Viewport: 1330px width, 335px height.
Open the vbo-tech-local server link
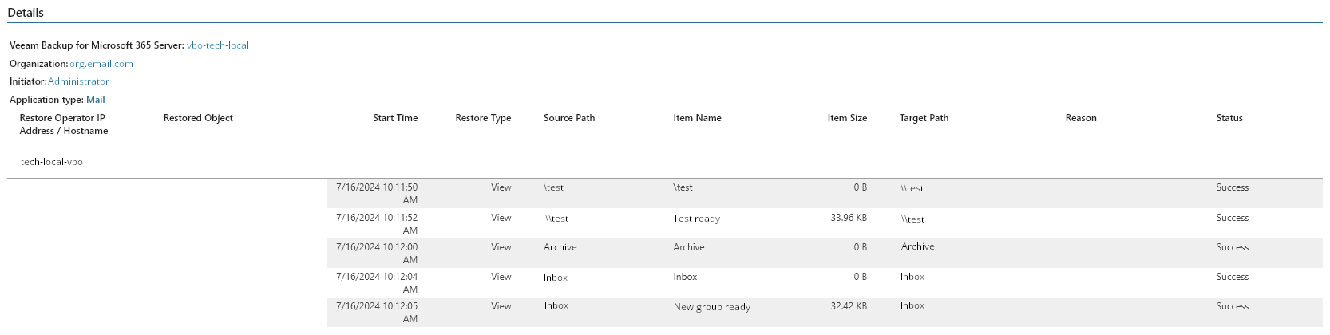point(218,45)
